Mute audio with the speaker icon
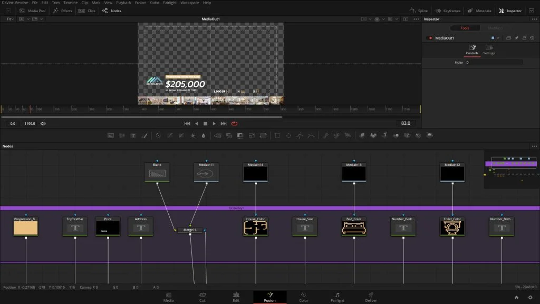540x304 pixels. point(43,123)
